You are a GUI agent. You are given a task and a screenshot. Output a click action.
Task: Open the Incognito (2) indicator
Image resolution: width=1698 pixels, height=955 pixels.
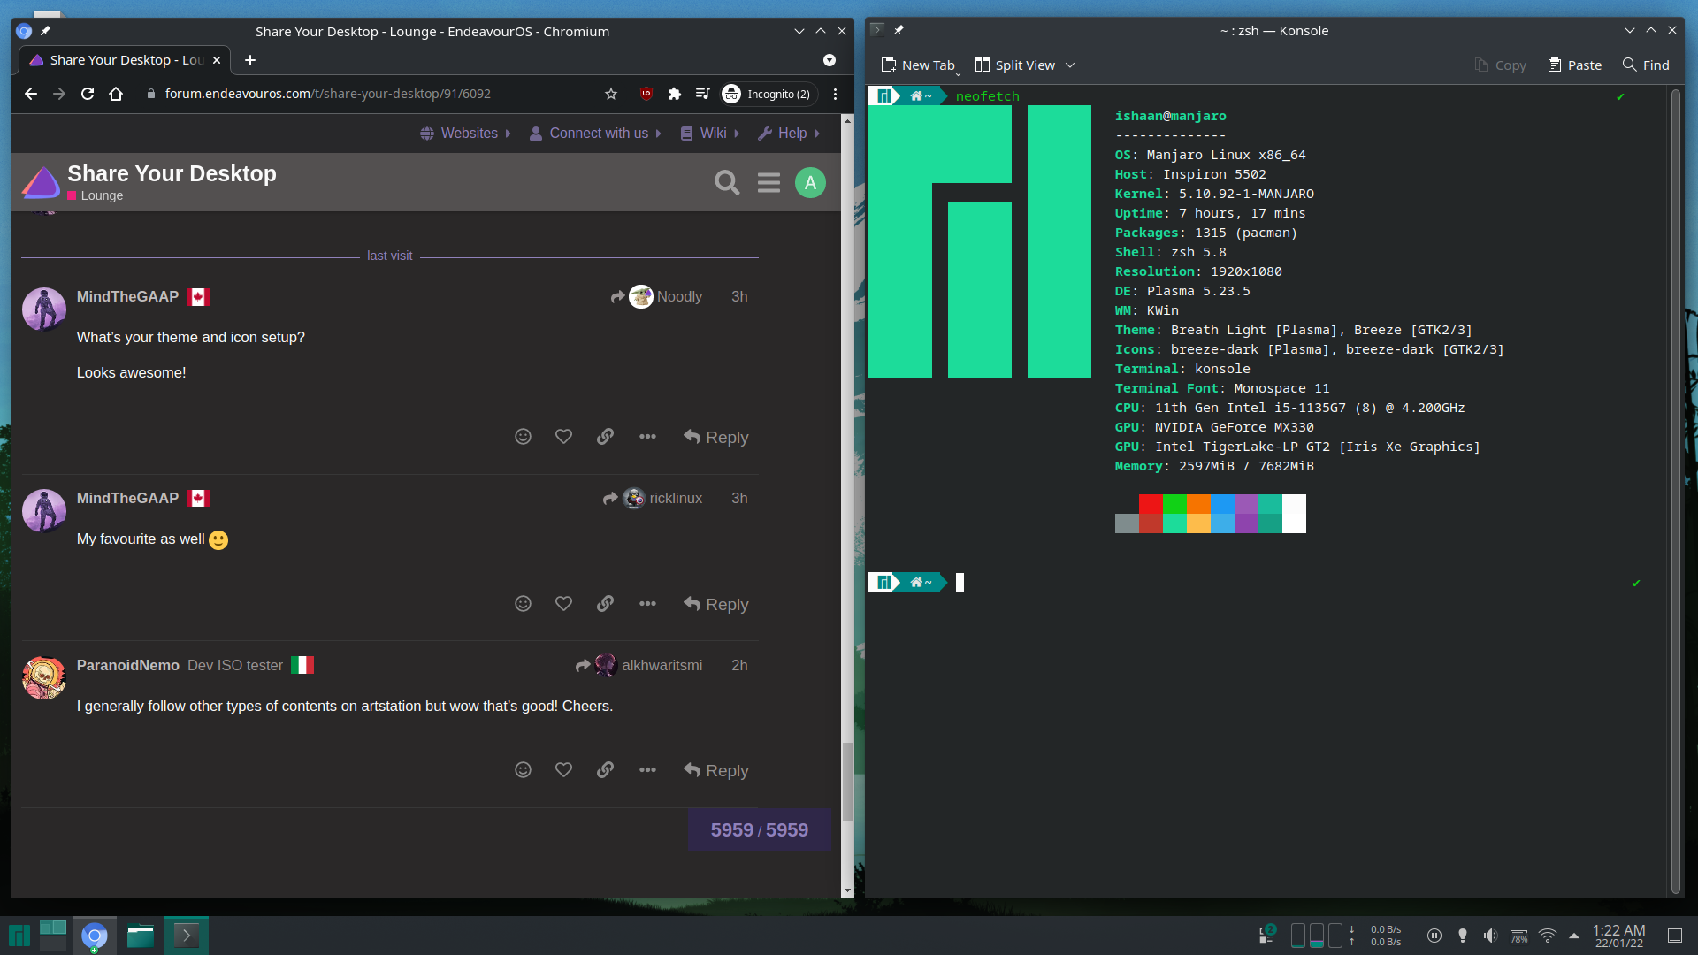[768, 94]
